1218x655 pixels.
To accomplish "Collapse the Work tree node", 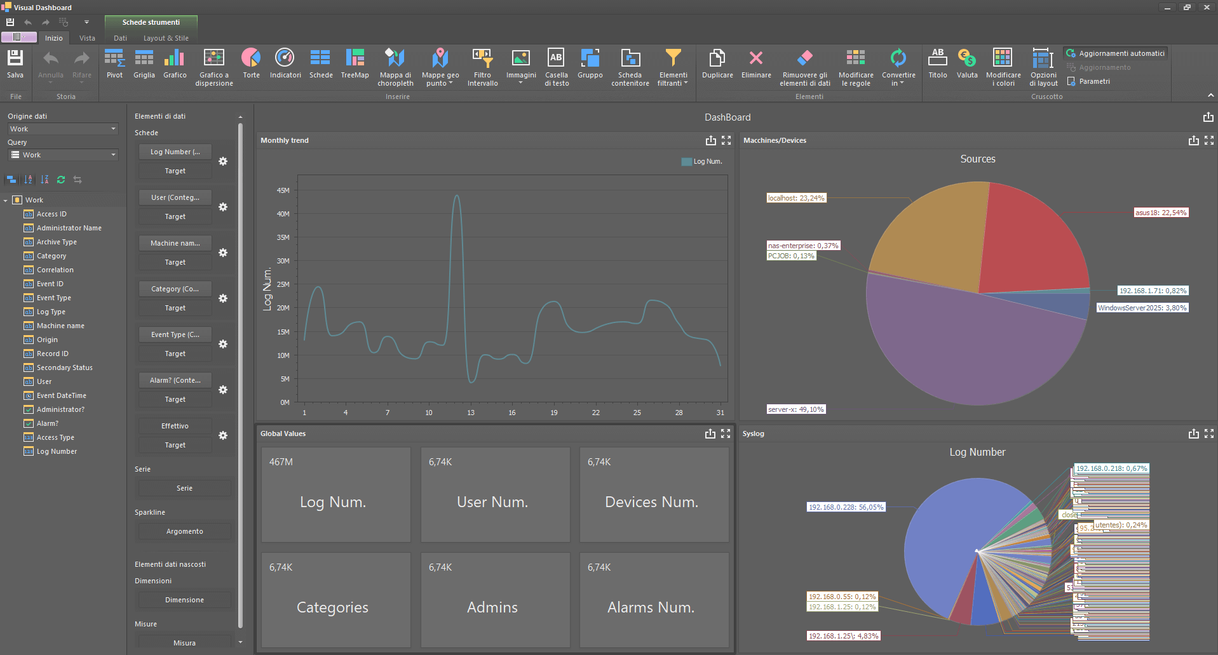I will click(x=6, y=200).
